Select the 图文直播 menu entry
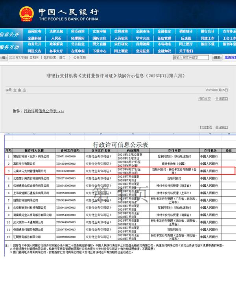 100,44
